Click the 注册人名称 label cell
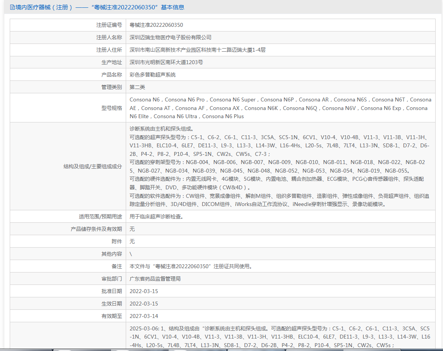The height and width of the screenshot is (351, 443). pos(68,38)
